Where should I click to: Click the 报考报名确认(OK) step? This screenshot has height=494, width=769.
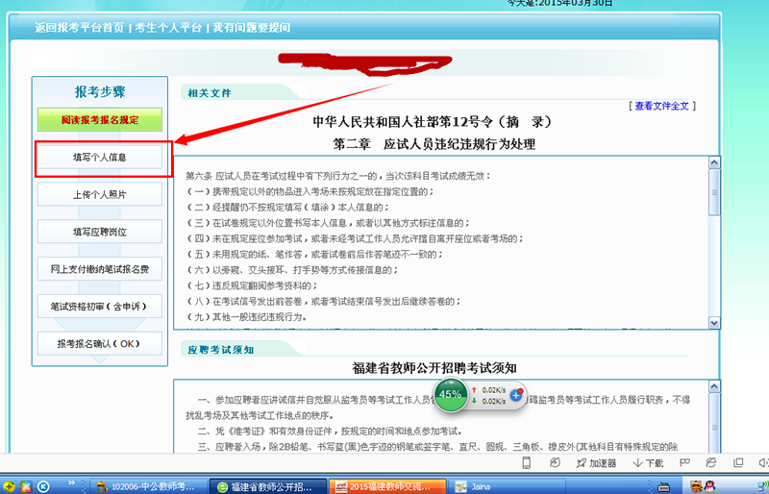(100, 343)
